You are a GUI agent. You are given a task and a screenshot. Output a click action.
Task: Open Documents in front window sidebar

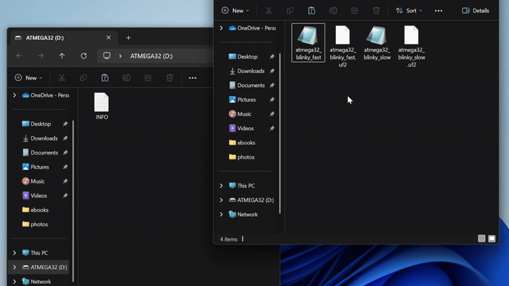click(247, 85)
